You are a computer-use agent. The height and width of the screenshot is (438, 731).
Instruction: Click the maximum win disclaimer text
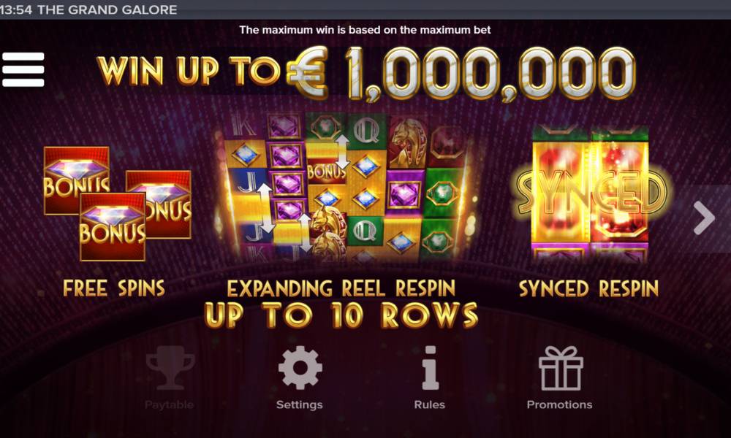pyautogui.click(x=365, y=30)
